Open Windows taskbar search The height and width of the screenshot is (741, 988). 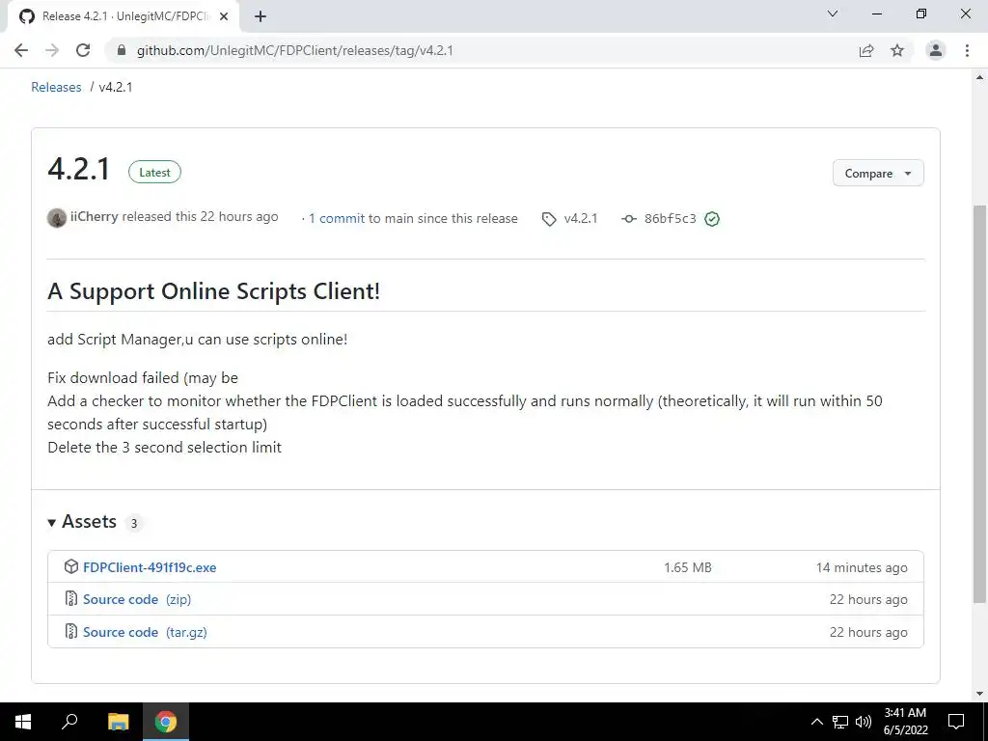(x=69, y=722)
